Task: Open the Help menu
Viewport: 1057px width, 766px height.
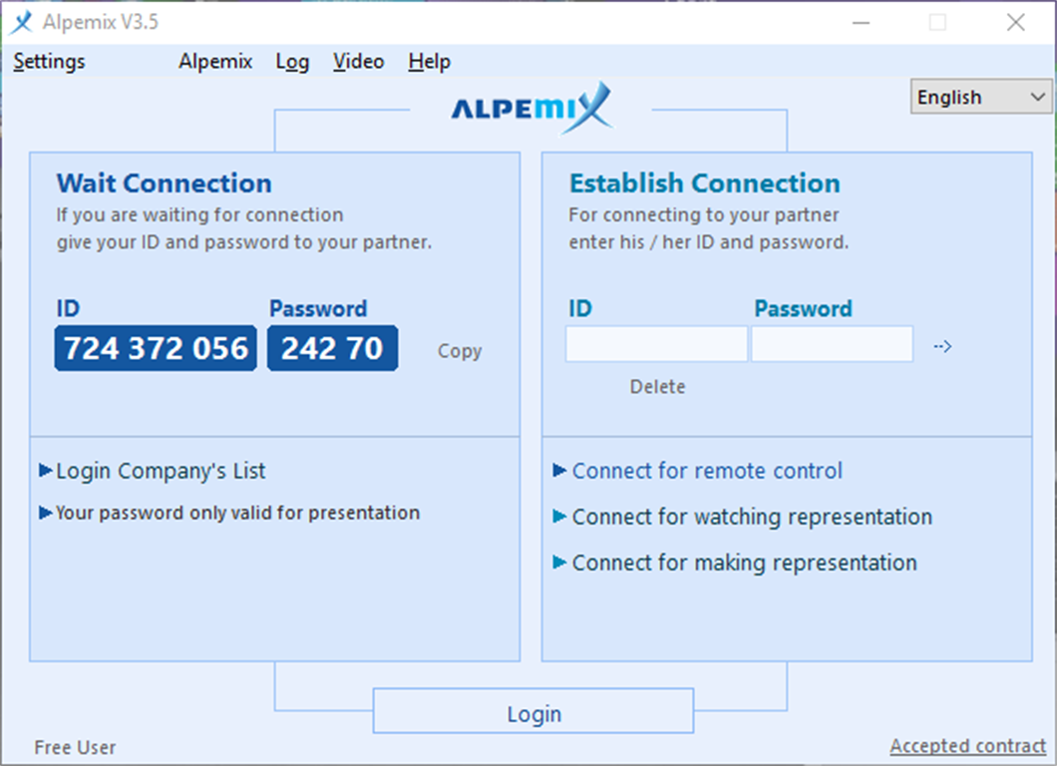Action: [429, 62]
